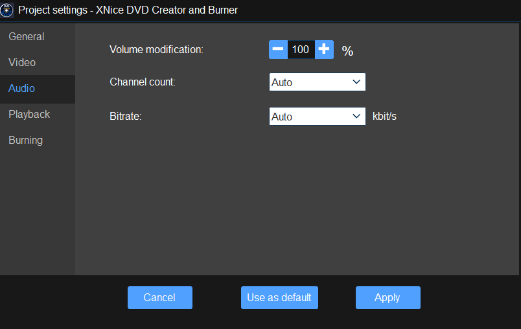Go to the Playback settings tab
Image resolution: width=521 pixels, height=329 pixels.
tap(29, 115)
